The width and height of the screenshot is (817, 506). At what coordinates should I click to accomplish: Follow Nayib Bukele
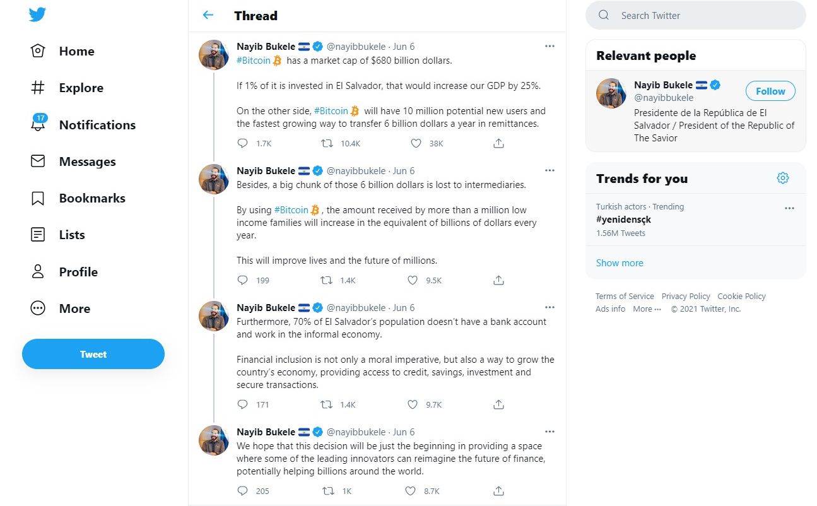(770, 91)
